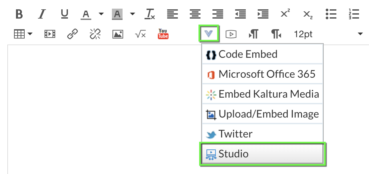The width and height of the screenshot is (369, 174).
Task: Toggle italic formatting
Action: (x=42, y=14)
